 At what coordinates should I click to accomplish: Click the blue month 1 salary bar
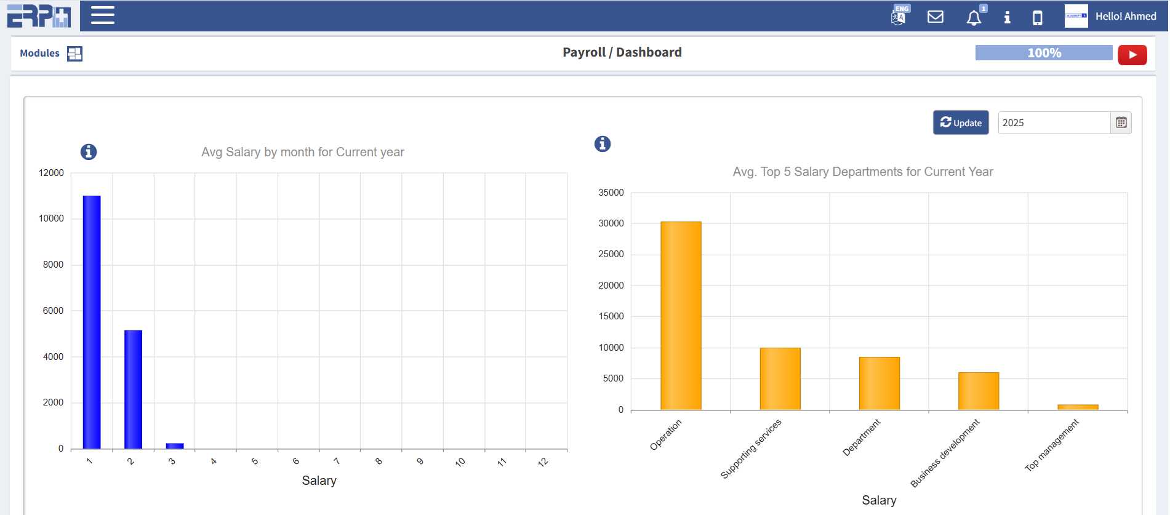point(92,322)
